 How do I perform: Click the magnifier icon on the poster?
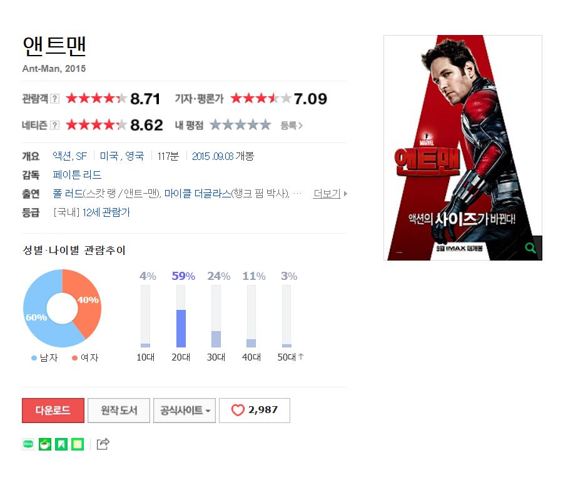530,248
